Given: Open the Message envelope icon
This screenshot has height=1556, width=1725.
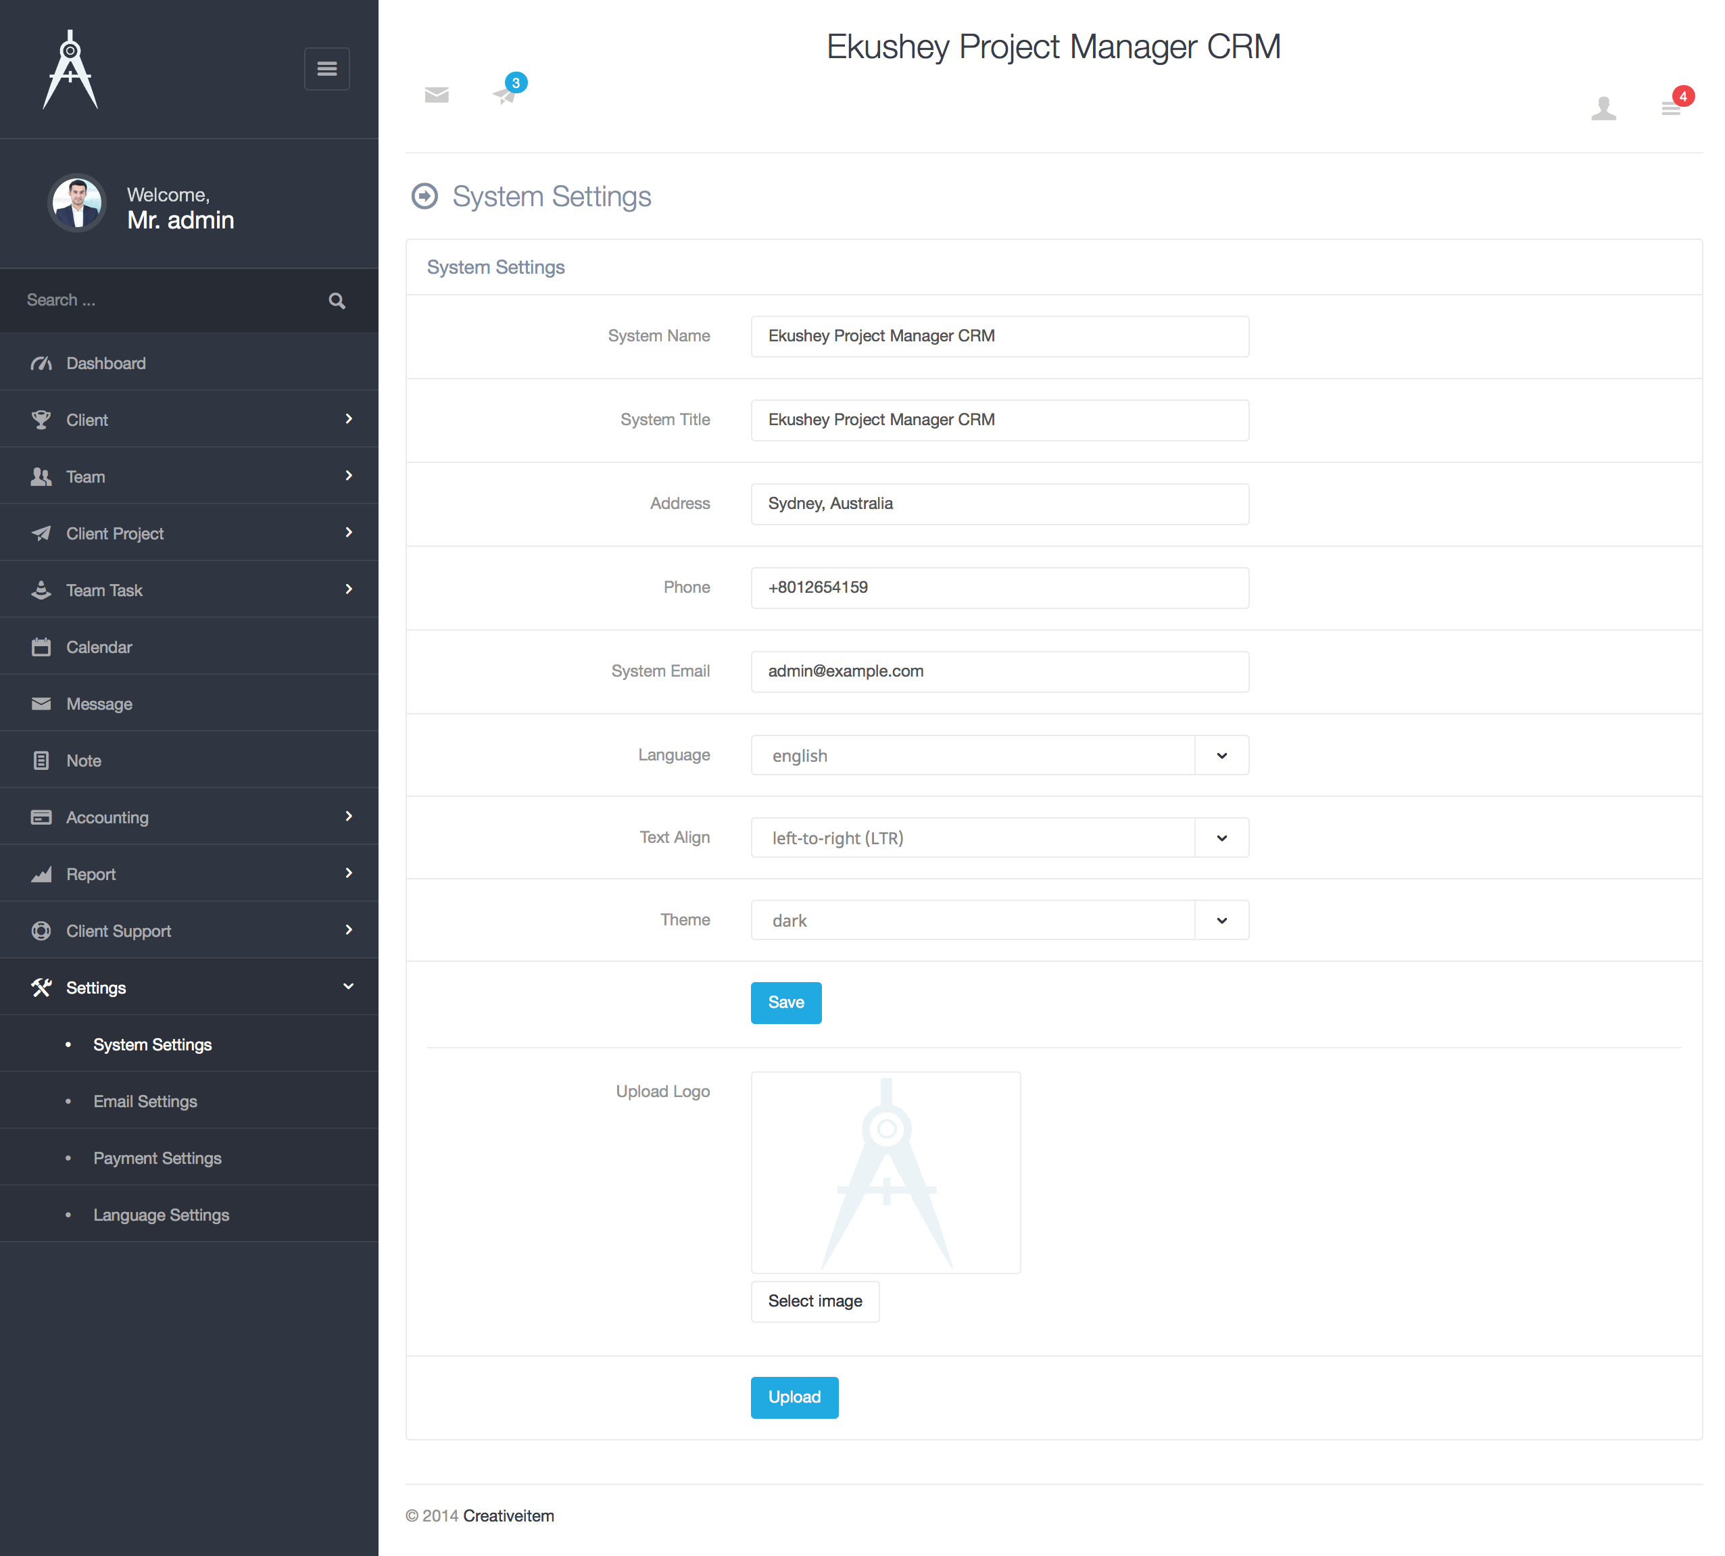Looking at the screenshot, I should pyautogui.click(x=437, y=95).
